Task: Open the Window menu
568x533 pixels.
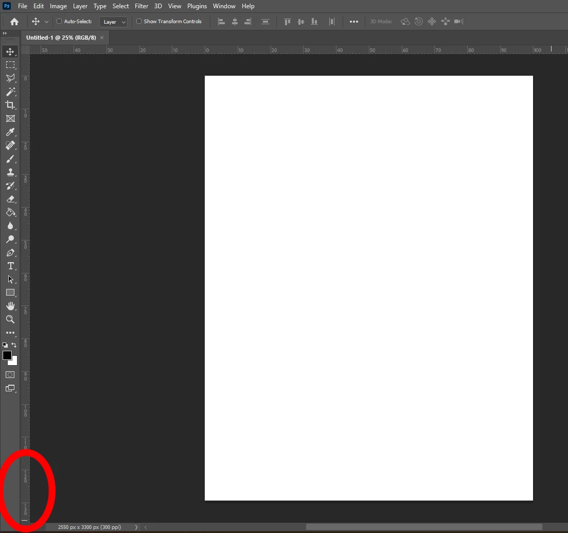Action: tap(224, 6)
